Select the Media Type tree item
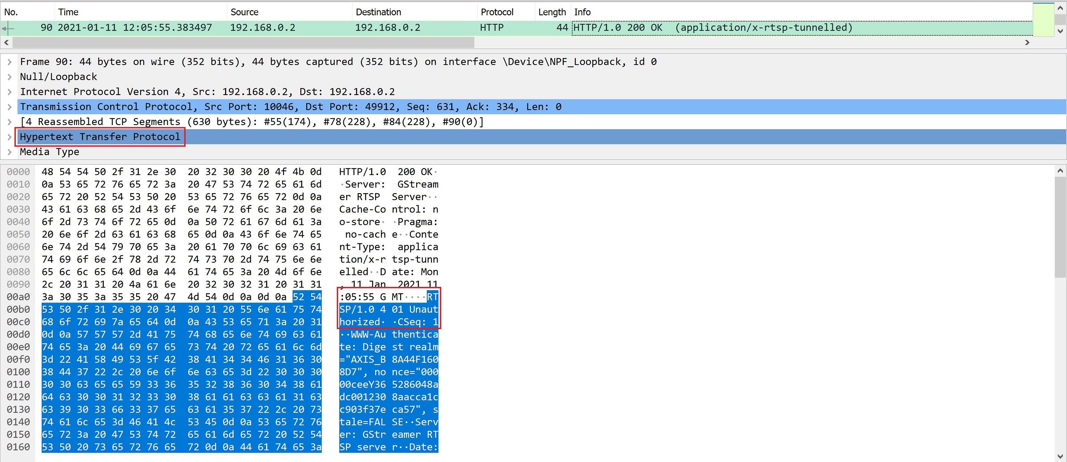The image size is (1067, 462). (x=49, y=152)
